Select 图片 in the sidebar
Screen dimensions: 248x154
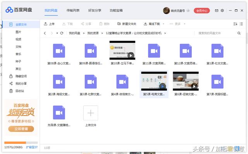coord(18,32)
